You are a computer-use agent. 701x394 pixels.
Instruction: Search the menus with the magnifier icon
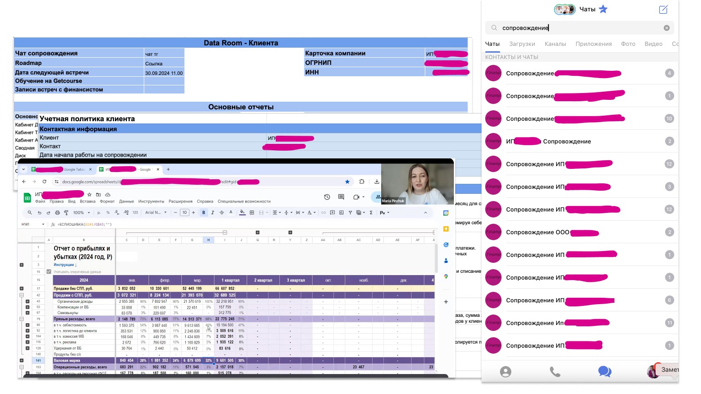[x=30, y=212]
